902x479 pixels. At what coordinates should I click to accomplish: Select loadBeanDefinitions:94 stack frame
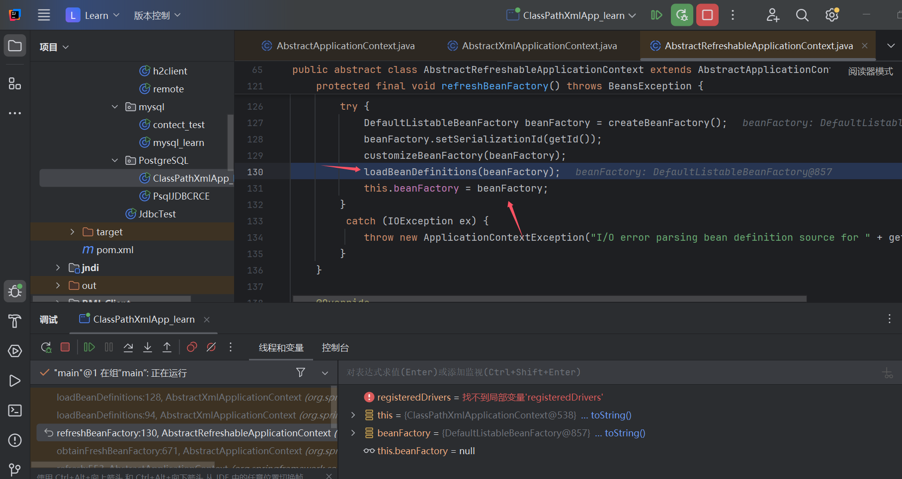(184, 415)
